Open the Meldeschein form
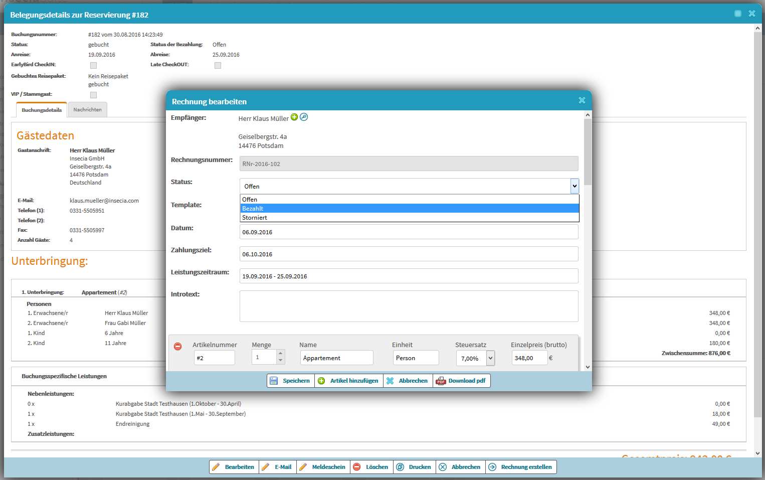The image size is (765, 480). [322, 467]
